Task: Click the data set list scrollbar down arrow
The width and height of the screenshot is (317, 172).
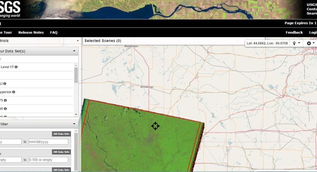Action: (x=76, y=114)
